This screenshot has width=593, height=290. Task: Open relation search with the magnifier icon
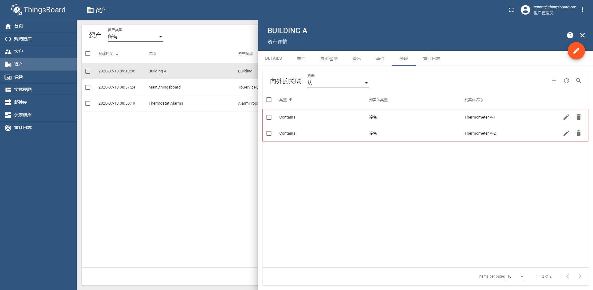coord(579,81)
